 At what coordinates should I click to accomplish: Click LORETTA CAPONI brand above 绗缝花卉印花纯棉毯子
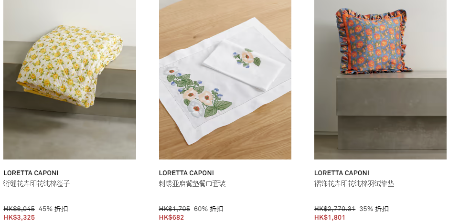(x=31, y=173)
